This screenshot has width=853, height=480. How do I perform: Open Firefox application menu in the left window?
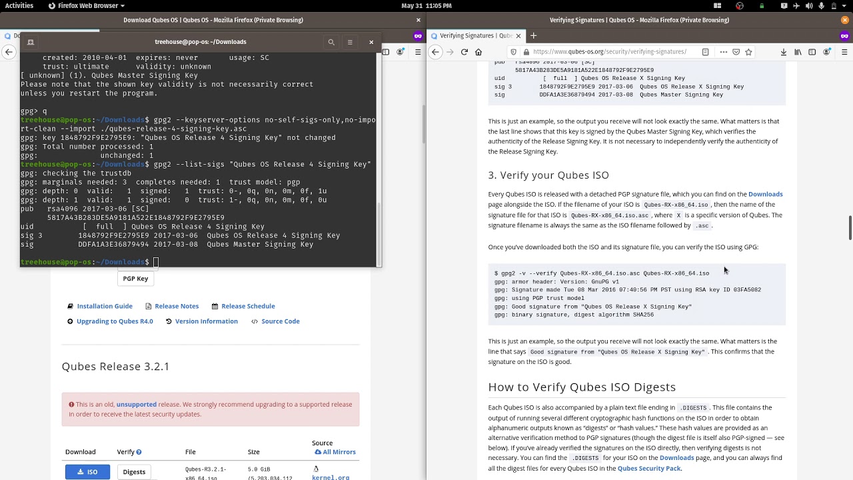click(418, 52)
